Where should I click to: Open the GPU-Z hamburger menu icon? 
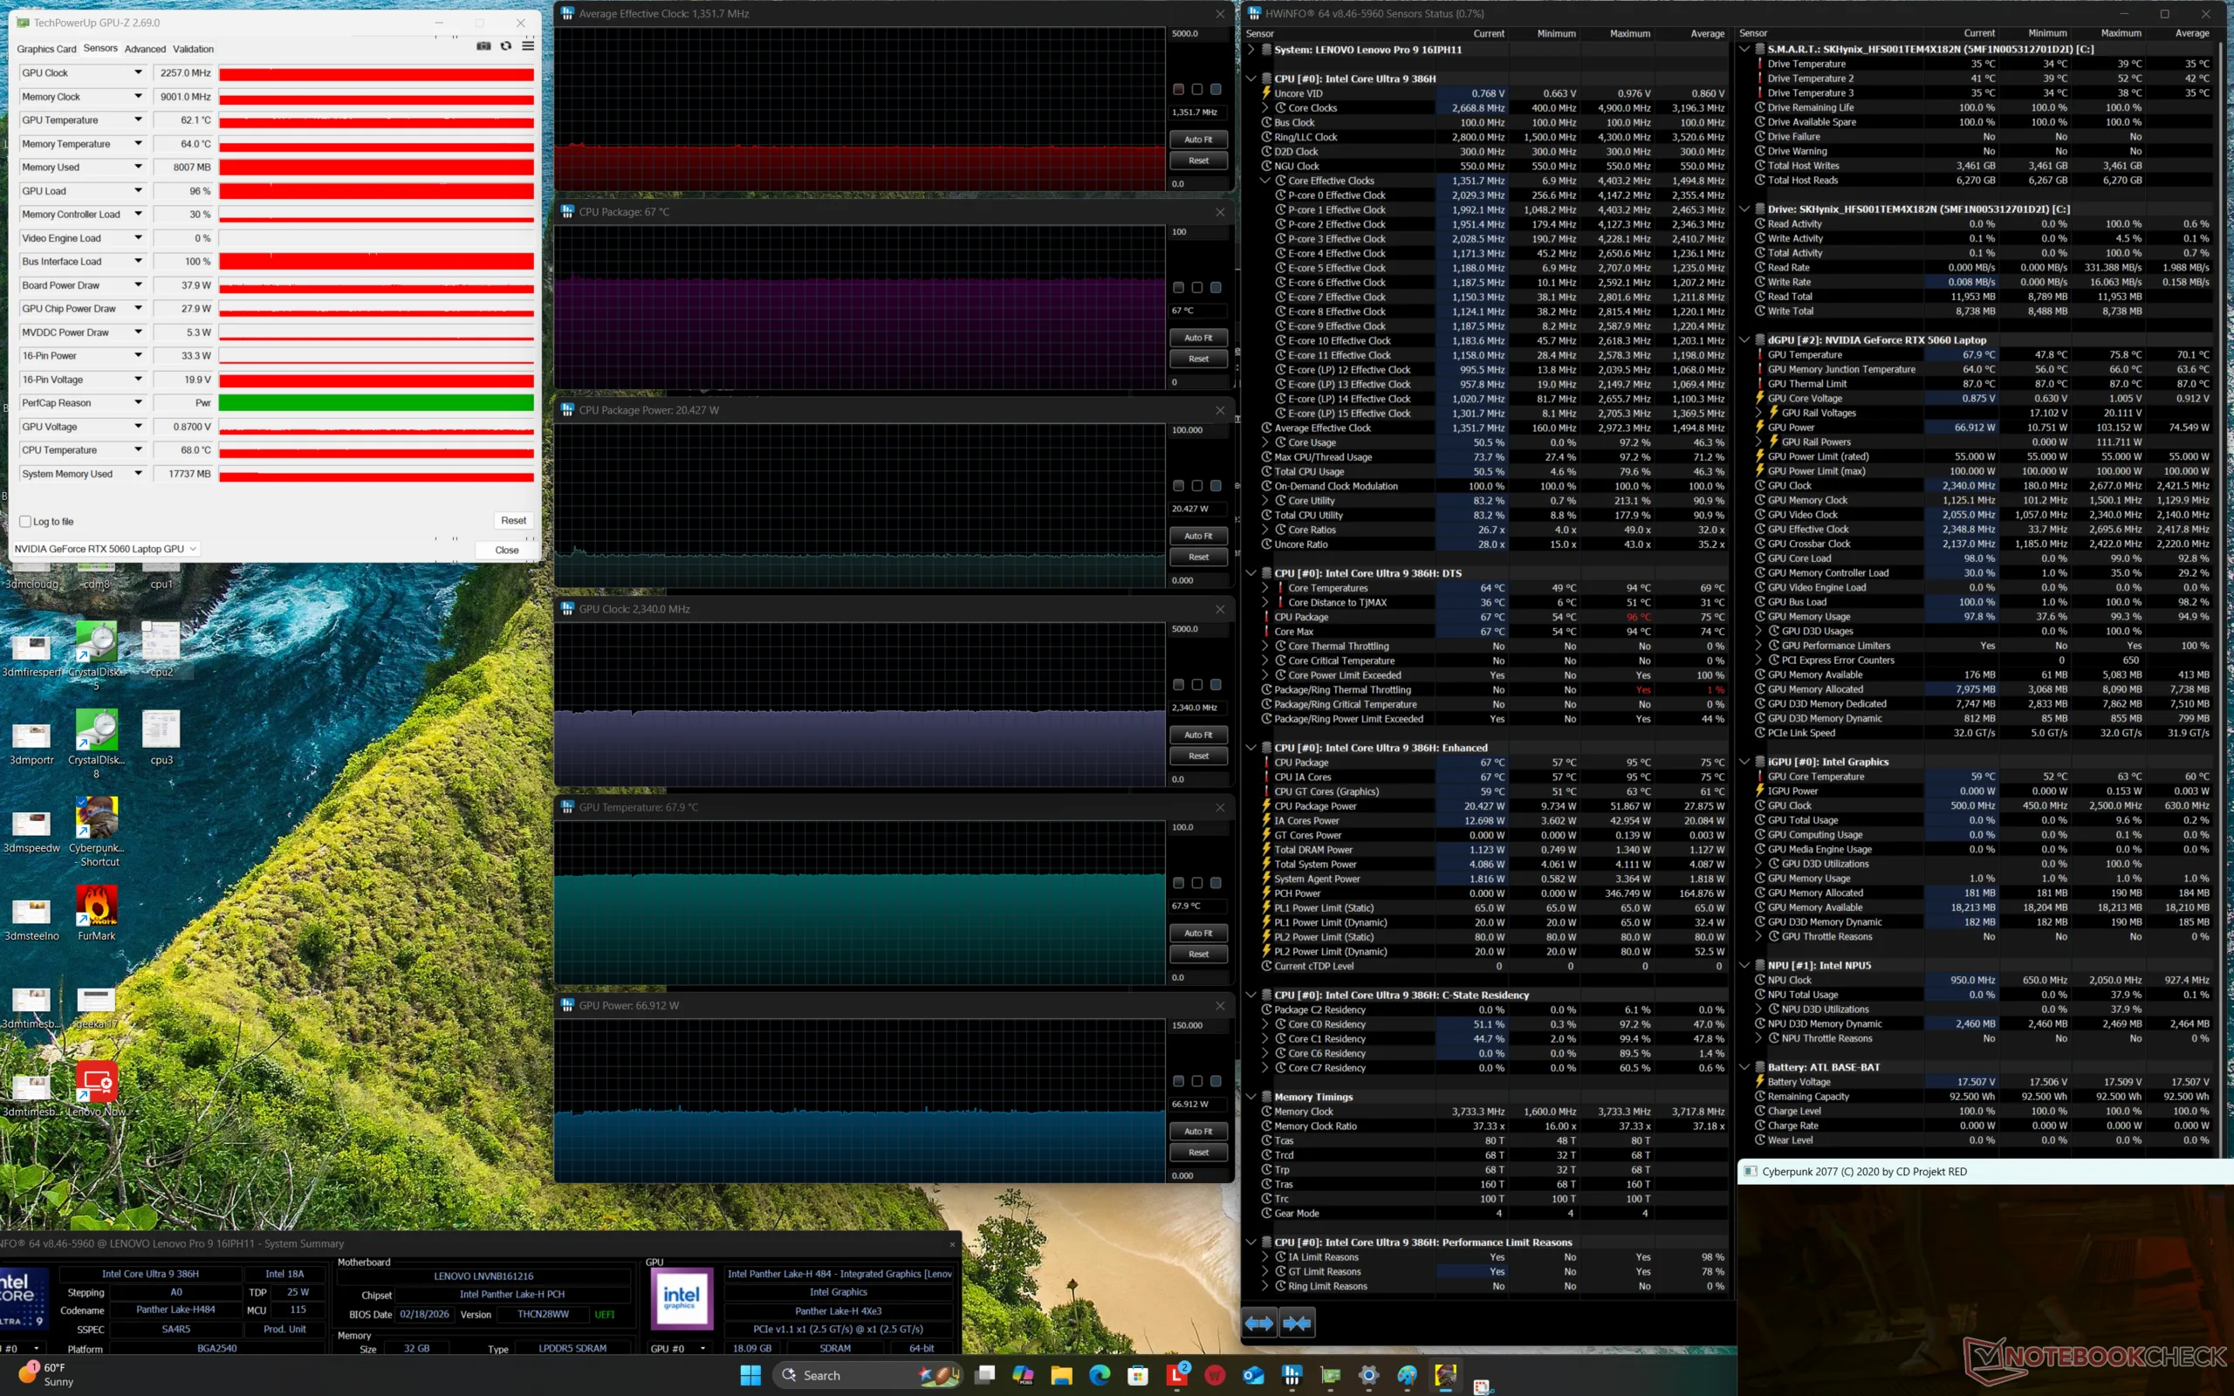528,46
